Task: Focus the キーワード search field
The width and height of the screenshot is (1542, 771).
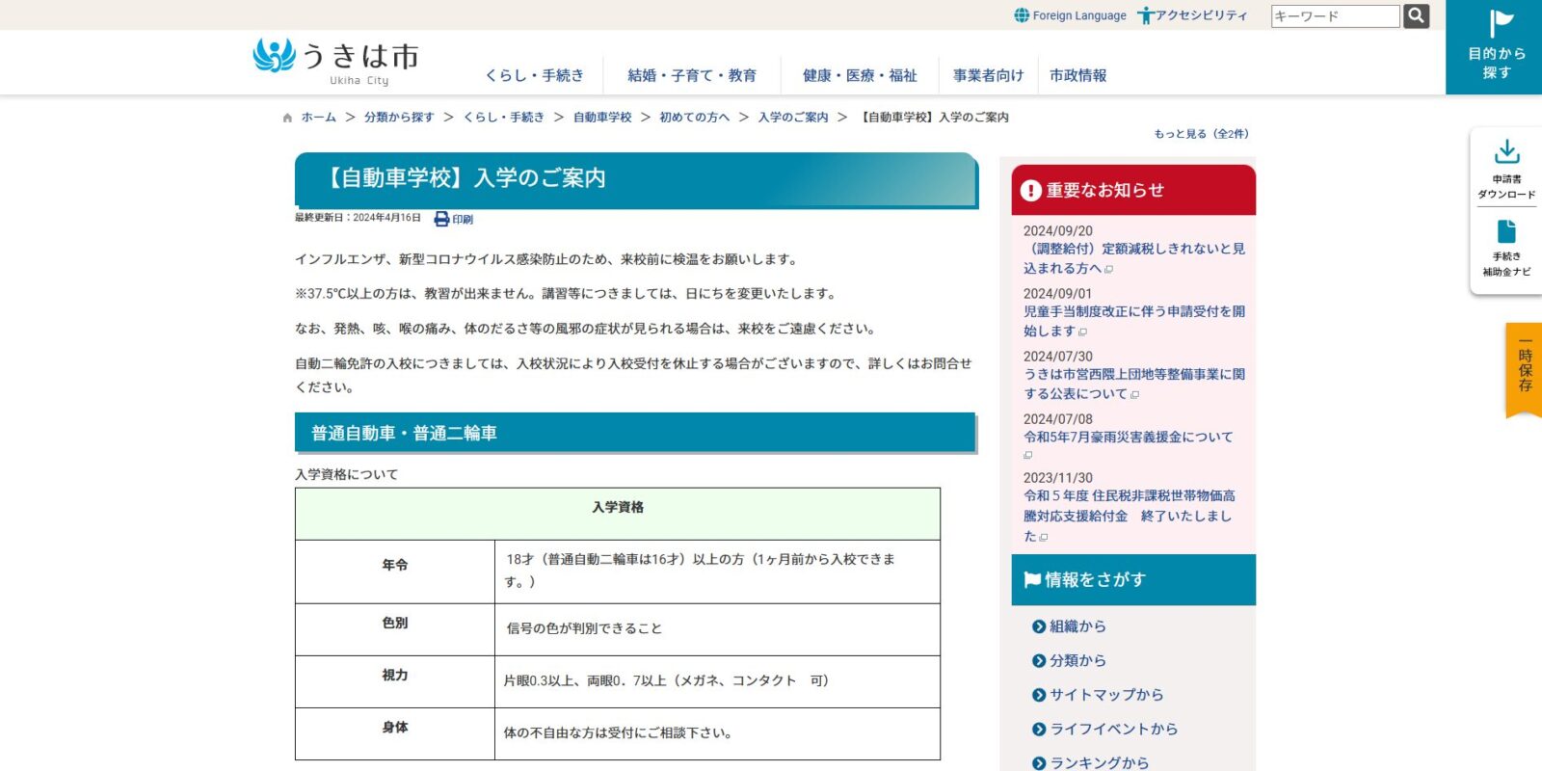Action: pos(1335,16)
